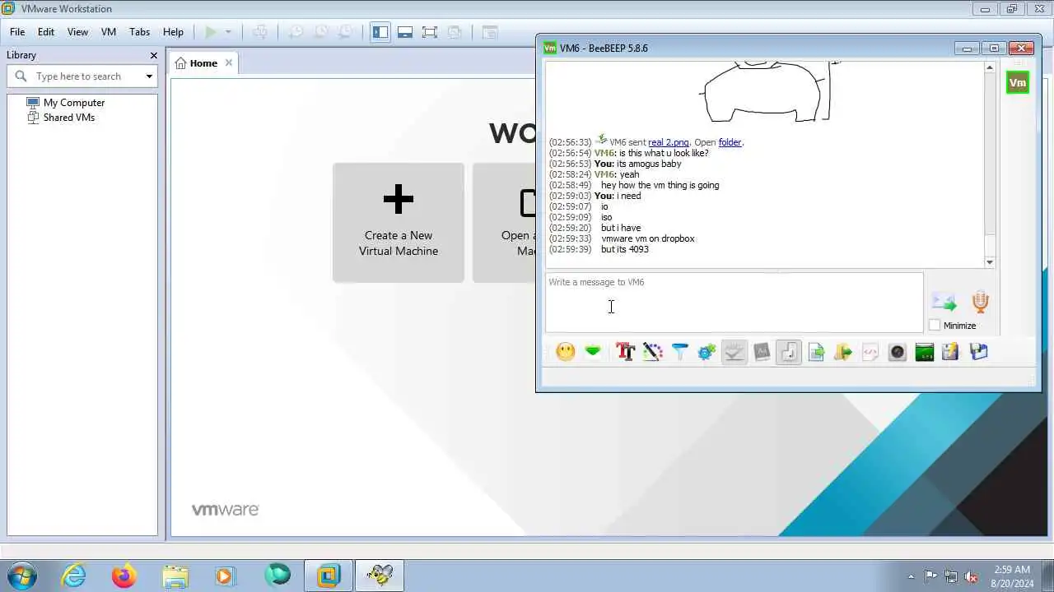Screen dimensions: 1054x592
Task: Click the console view toolbar icon
Action: (x=490, y=32)
